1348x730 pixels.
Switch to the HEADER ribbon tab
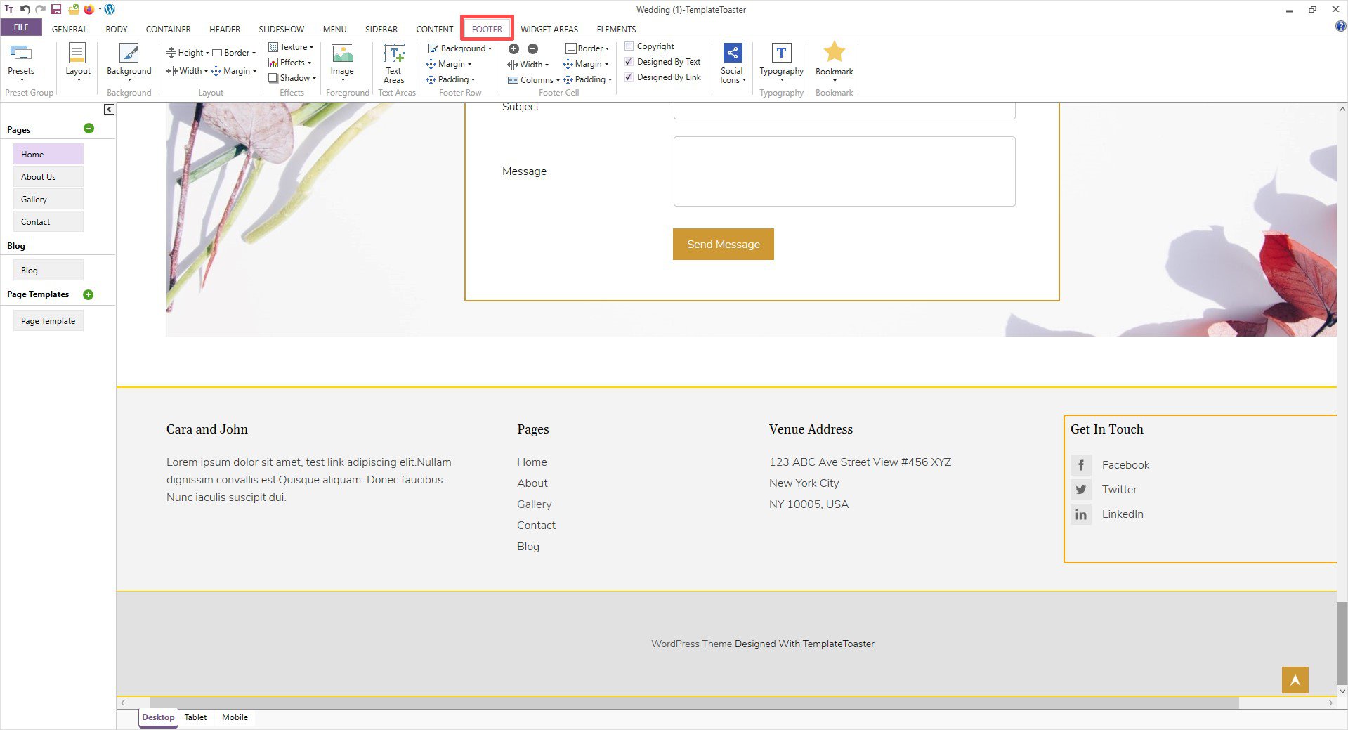click(225, 29)
